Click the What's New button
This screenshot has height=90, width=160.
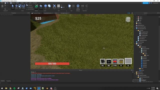pyautogui.click(x=145, y=3)
